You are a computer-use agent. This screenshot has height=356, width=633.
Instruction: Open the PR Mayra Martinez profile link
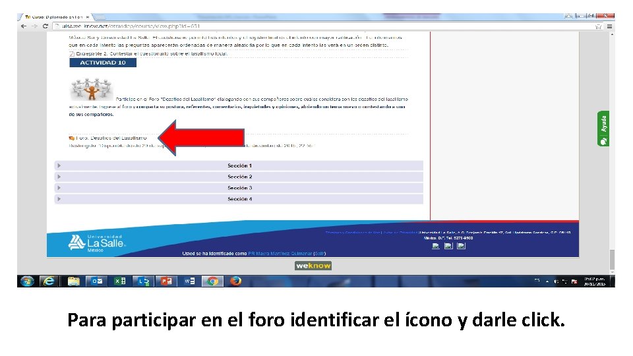click(x=280, y=253)
